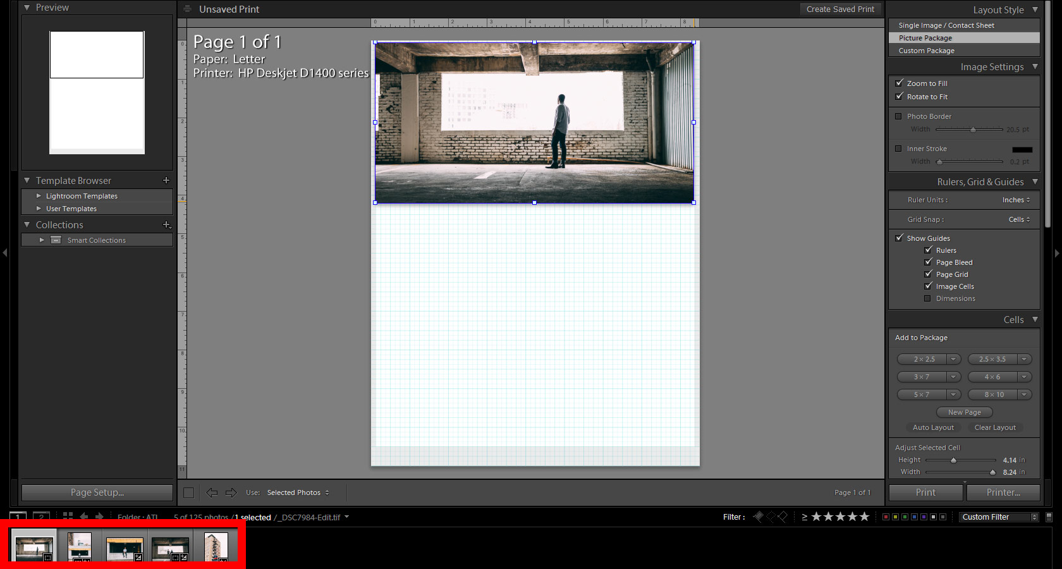The image size is (1062, 569).
Task: Set filter rating to the fifth star
Action: [x=864, y=517]
